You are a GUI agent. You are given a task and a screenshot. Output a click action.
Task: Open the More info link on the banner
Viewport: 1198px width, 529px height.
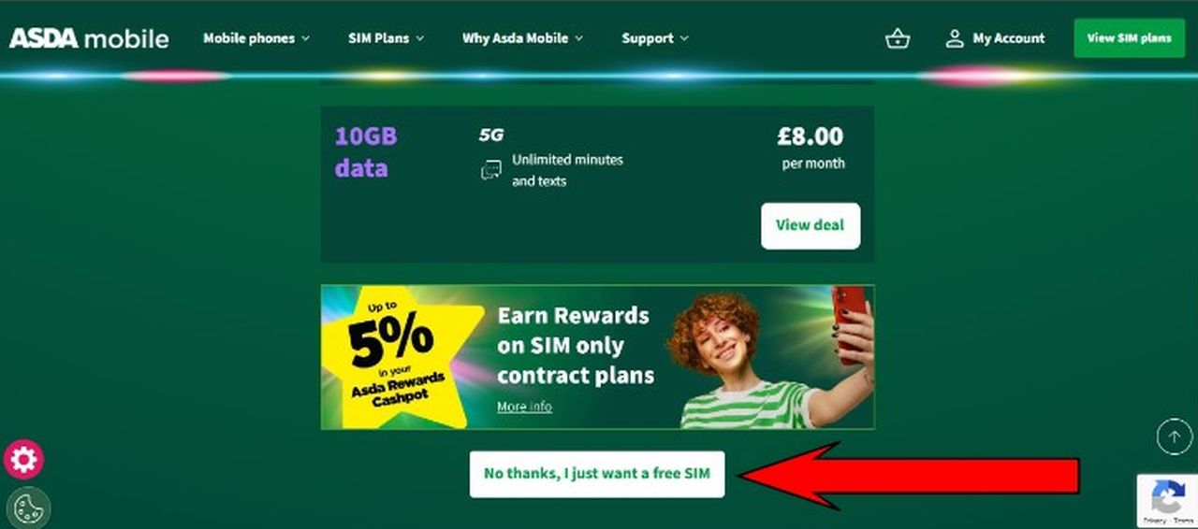click(524, 407)
